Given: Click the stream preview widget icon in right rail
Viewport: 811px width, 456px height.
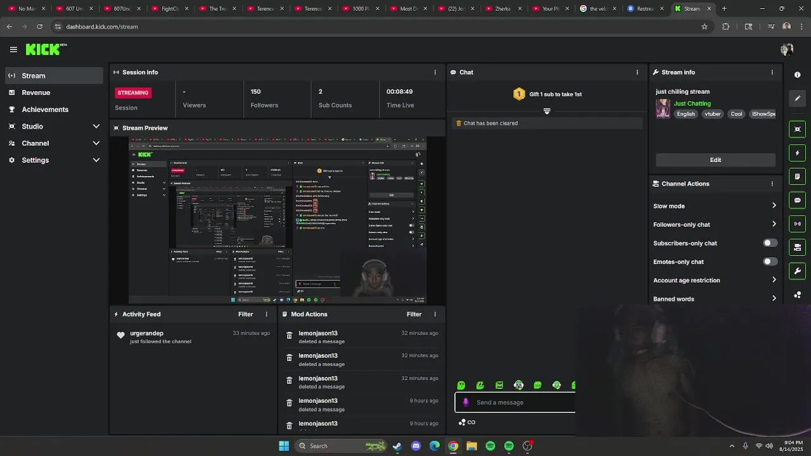Looking at the screenshot, I should pyautogui.click(x=797, y=129).
